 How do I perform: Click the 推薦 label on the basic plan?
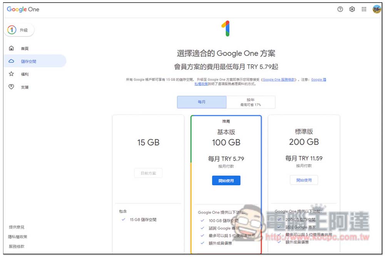(x=226, y=121)
